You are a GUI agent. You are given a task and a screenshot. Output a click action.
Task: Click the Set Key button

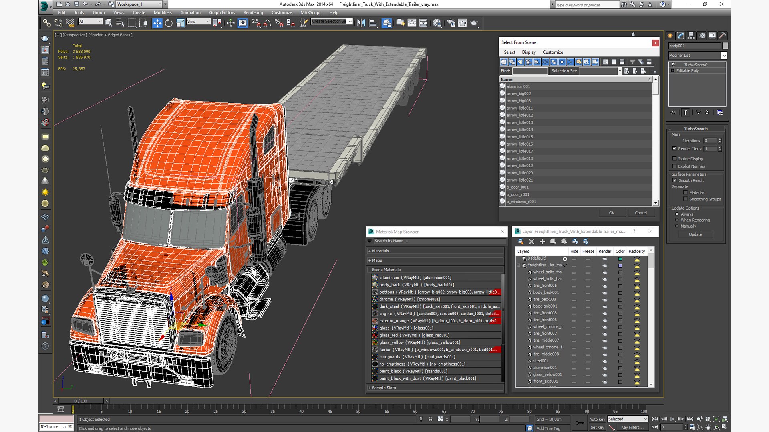pyautogui.click(x=597, y=428)
